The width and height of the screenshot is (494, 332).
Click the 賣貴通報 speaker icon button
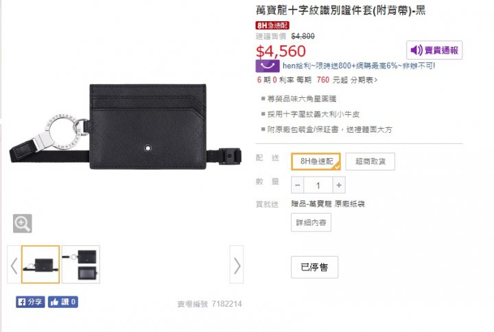[x=434, y=50]
